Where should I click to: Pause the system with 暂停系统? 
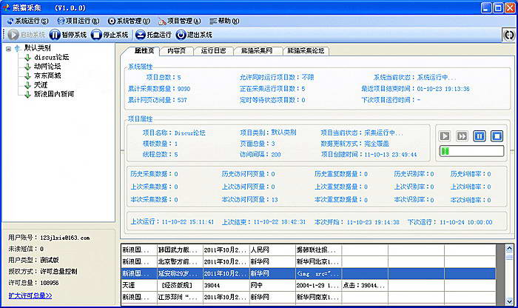click(x=68, y=35)
